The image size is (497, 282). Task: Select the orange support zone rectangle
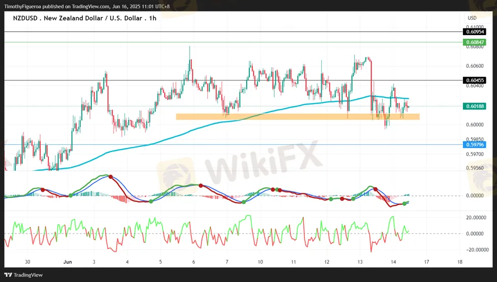[297, 117]
